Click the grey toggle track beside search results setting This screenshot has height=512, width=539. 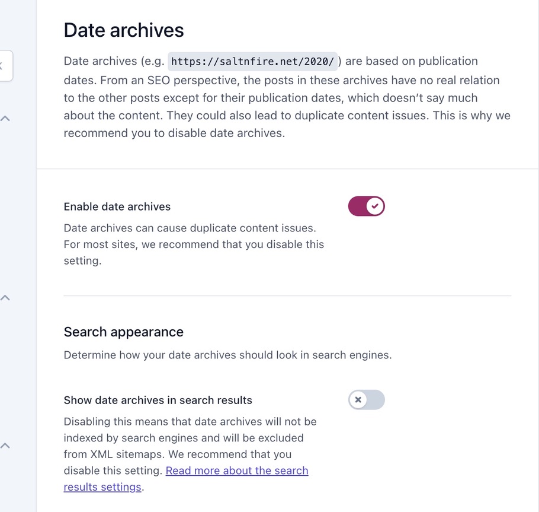[x=374, y=400]
